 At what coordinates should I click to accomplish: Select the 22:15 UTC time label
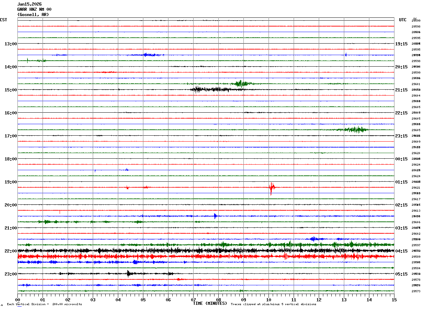pyautogui.click(x=401, y=113)
